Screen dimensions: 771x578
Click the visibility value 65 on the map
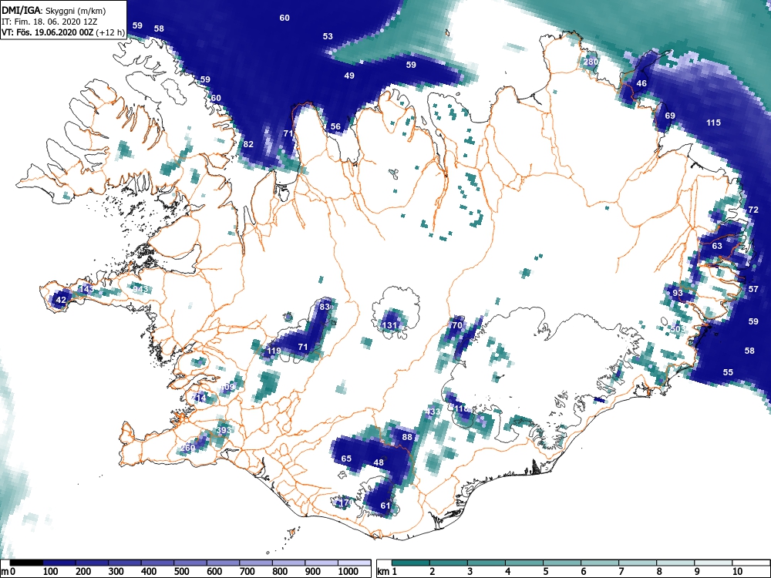coord(346,459)
